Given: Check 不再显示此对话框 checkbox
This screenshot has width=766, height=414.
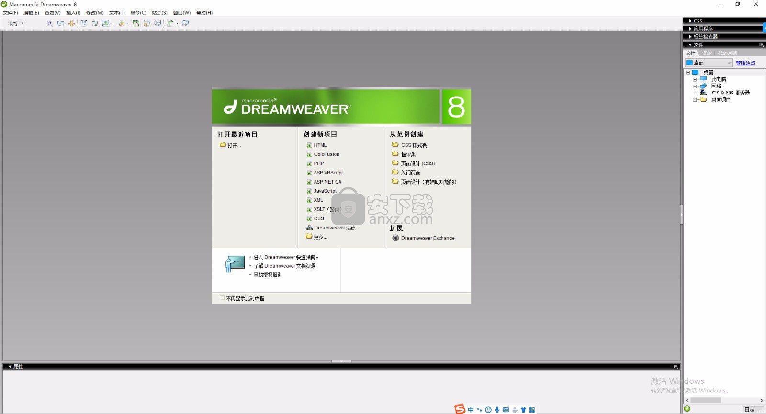Looking at the screenshot, I should (x=222, y=298).
